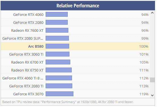Viewport: 157px width, 107px height.
Task: Click the Radeon RX 6750 XT bar
Action: coord(59,70)
